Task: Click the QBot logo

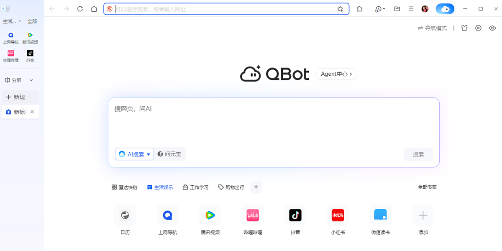Action: click(274, 74)
